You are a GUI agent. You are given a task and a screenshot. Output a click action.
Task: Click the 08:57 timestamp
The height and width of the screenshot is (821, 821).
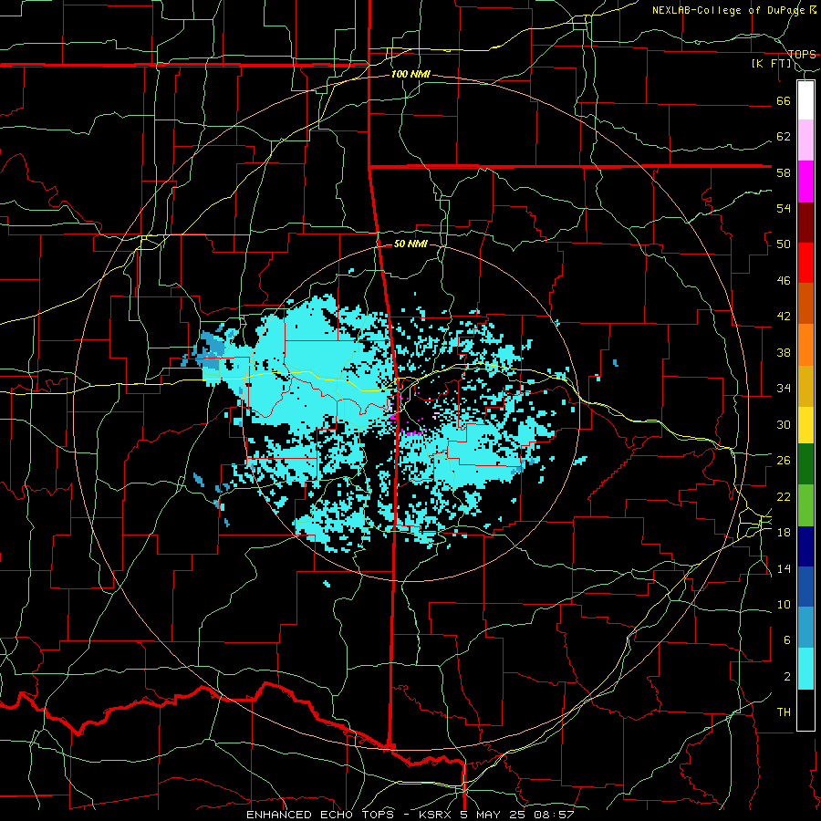[554, 815]
